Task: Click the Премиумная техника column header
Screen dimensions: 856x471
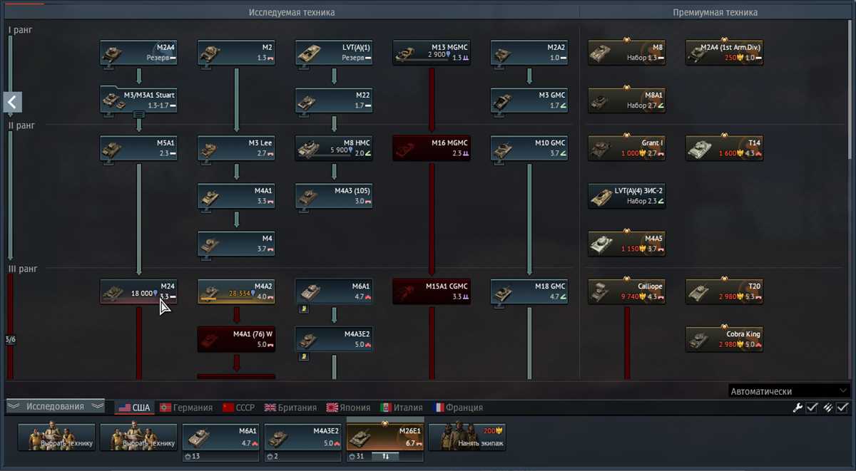Action: point(715,12)
